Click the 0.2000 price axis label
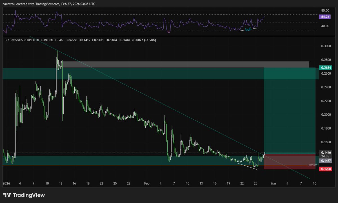The image size is (338, 203). pyautogui.click(x=325, y=115)
